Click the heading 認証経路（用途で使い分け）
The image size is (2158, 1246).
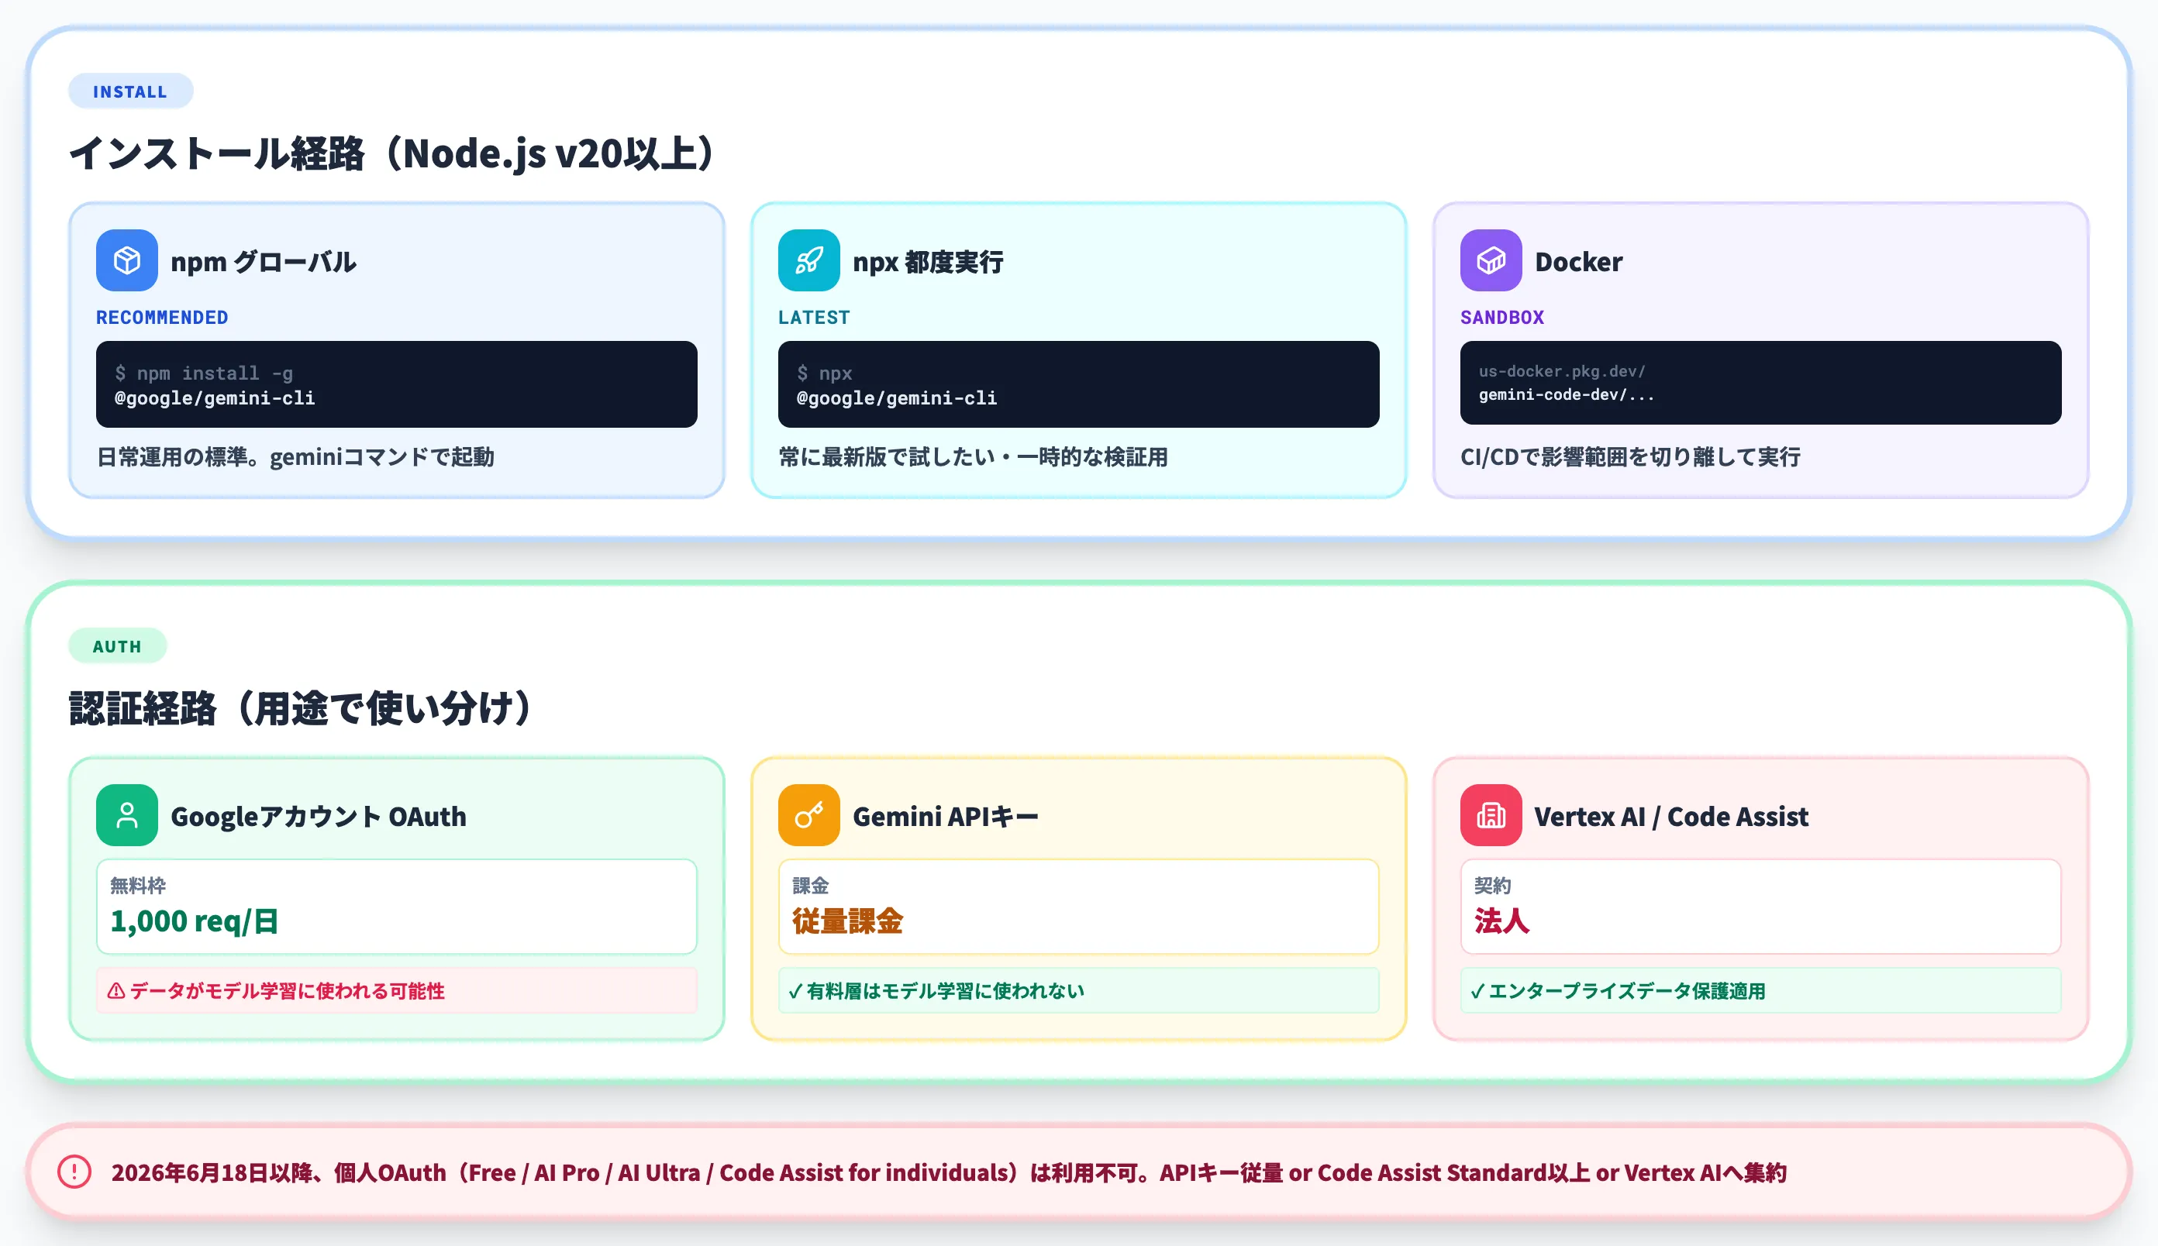tap(301, 708)
